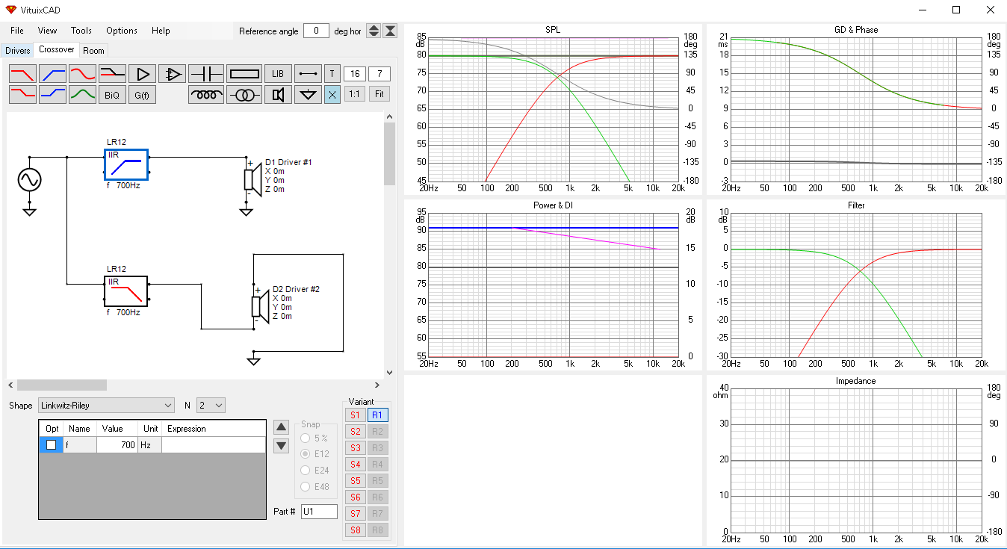Add a high-pass filter block (blue)
Screen dimensions: 1007x549
coord(52,73)
